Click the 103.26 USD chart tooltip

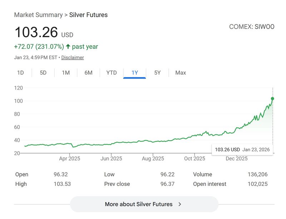click(242, 149)
